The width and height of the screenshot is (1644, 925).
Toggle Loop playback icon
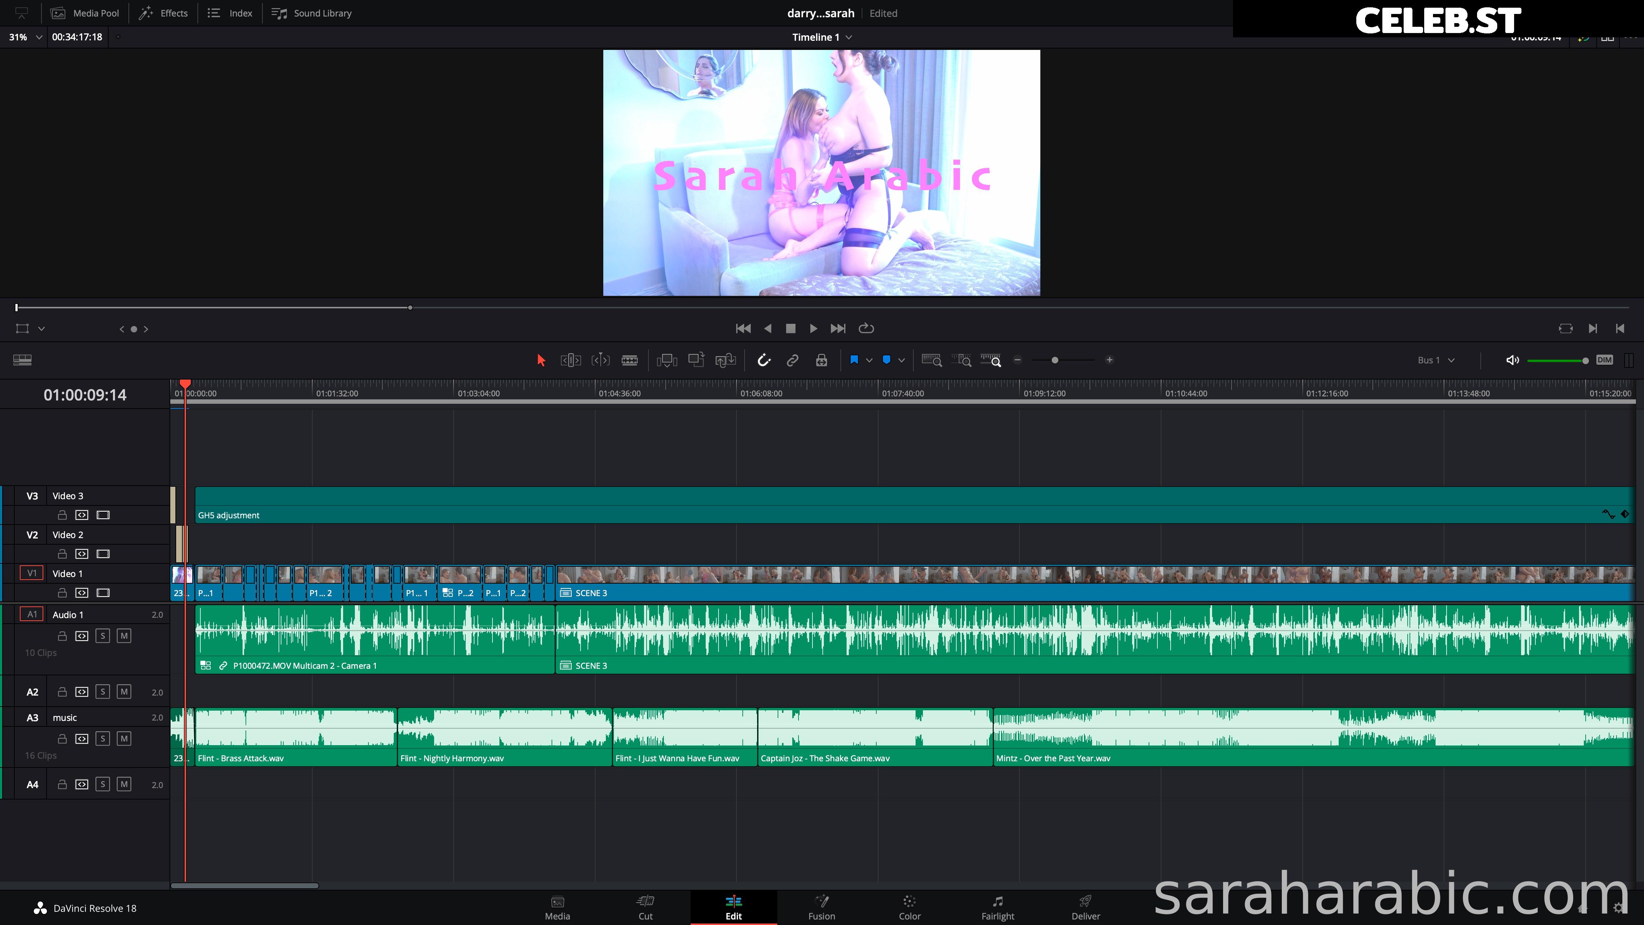click(x=866, y=329)
